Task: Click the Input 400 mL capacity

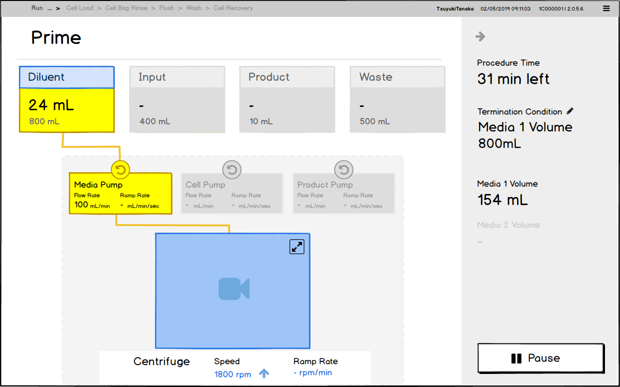Action: click(x=155, y=121)
